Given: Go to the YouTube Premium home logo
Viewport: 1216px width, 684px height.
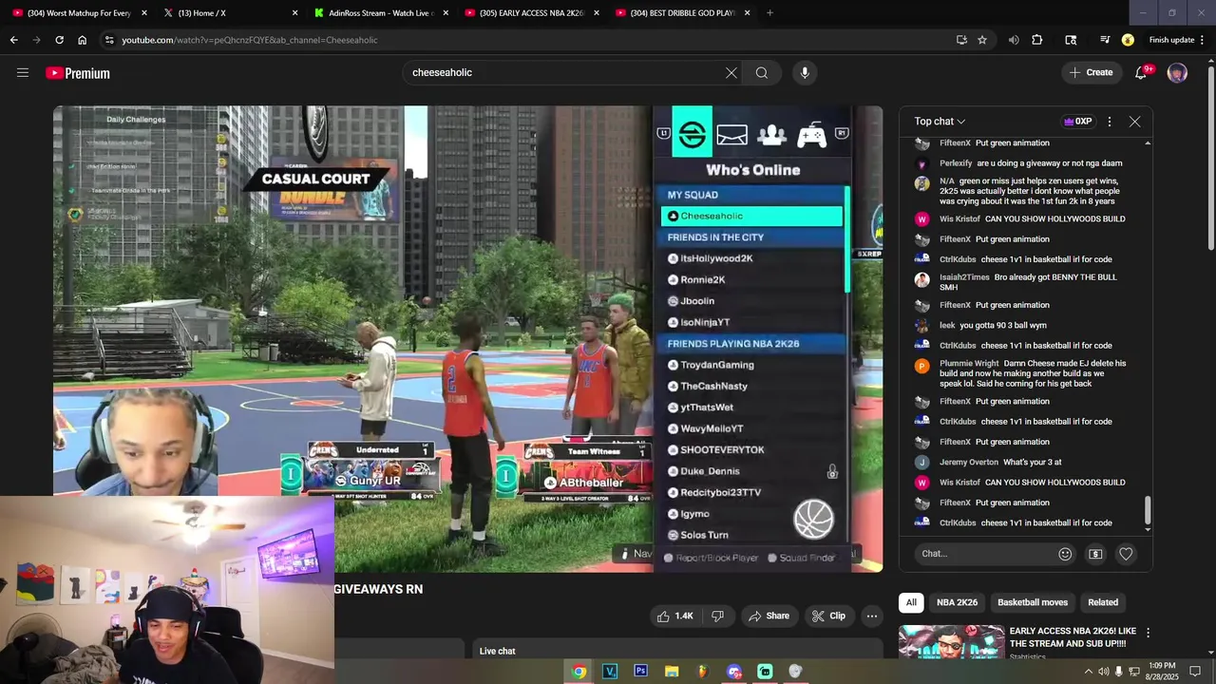Looking at the screenshot, I should pos(78,73).
